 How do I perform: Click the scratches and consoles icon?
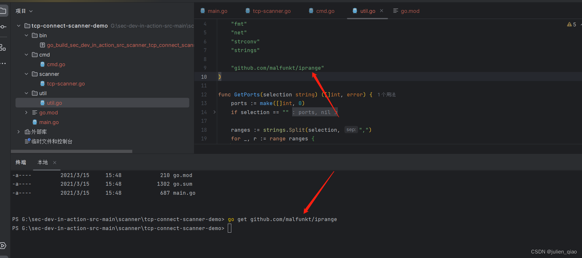[28, 141]
